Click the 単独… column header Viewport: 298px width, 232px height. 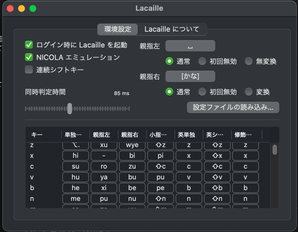click(x=76, y=135)
